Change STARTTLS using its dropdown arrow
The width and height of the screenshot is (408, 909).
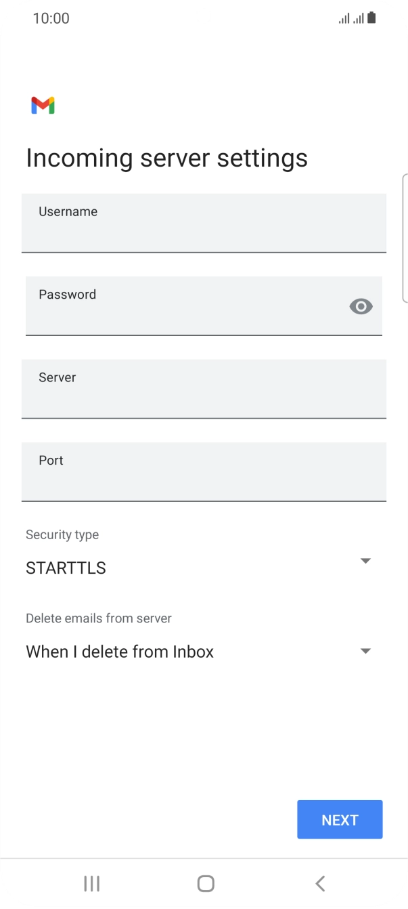pyautogui.click(x=365, y=561)
